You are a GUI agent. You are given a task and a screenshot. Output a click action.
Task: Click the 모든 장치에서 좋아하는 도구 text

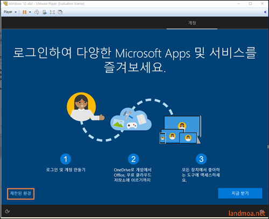click(201, 175)
